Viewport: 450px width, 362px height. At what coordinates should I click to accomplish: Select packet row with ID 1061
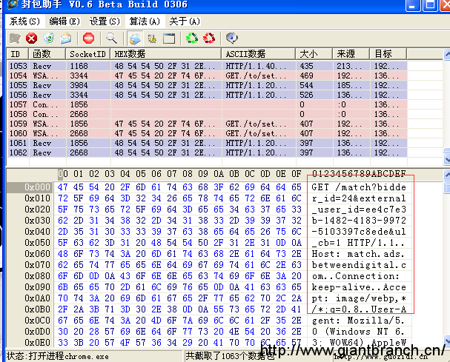pos(207,143)
